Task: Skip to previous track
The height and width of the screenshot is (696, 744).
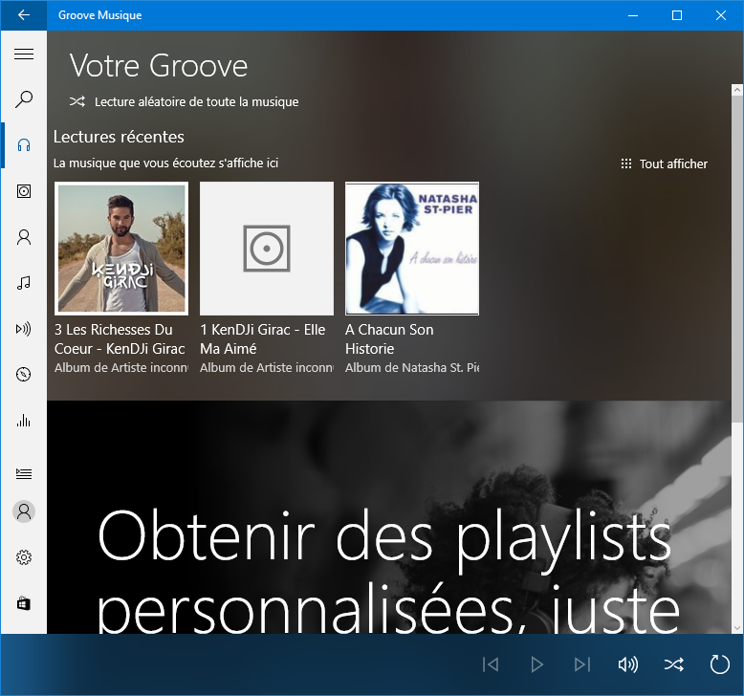Action: tap(491, 664)
